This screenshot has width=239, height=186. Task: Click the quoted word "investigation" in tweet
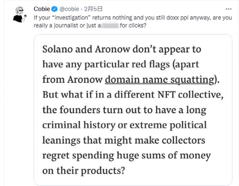click(71, 18)
